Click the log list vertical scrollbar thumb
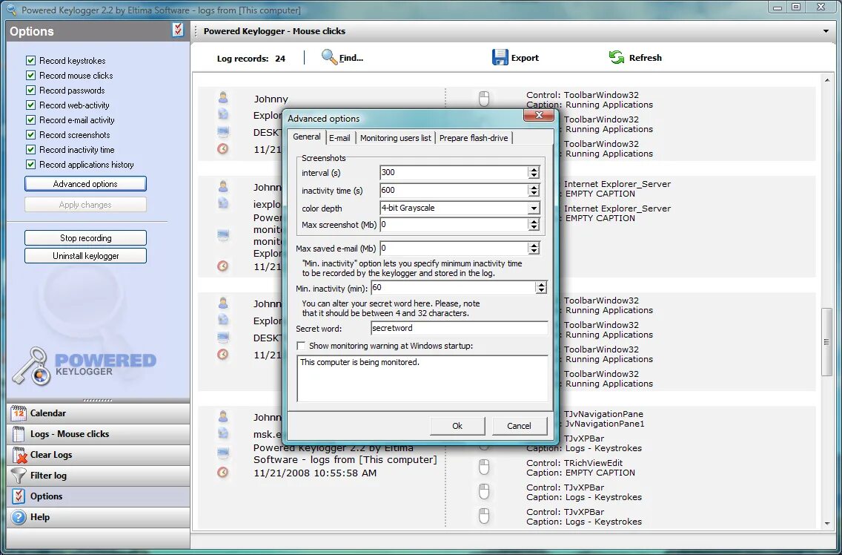This screenshot has height=555, width=842. (x=826, y=342)
